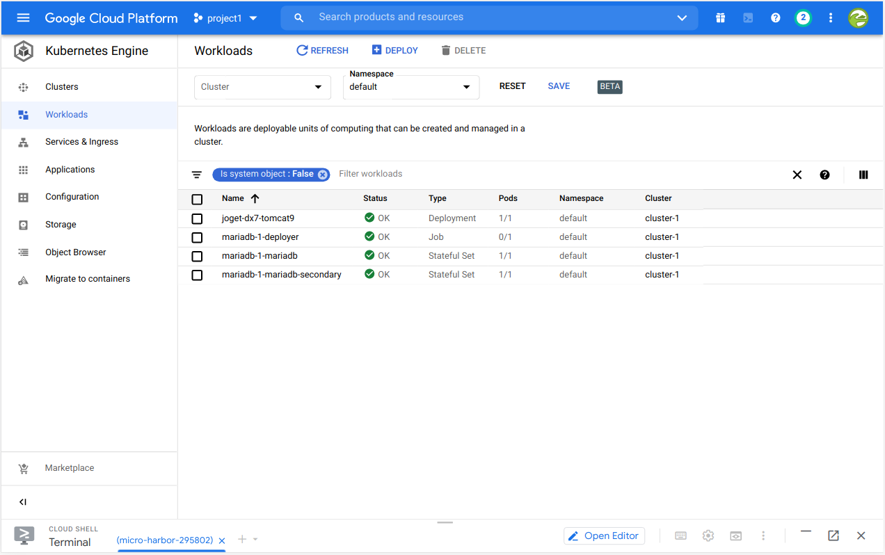
Task: Check the joget-dx7-tomcat9 workload checkbox
Action: [197, 218]
